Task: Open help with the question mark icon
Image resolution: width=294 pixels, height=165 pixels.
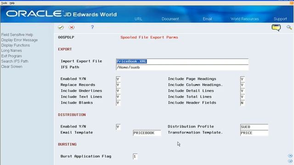Action: pyautogui.click(x=92, y=27)
